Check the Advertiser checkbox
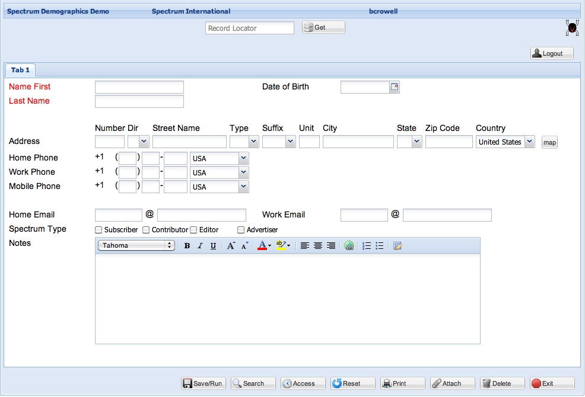Image resolution: width=585 pixels, height=397 pixels. (x=241, y=230)
